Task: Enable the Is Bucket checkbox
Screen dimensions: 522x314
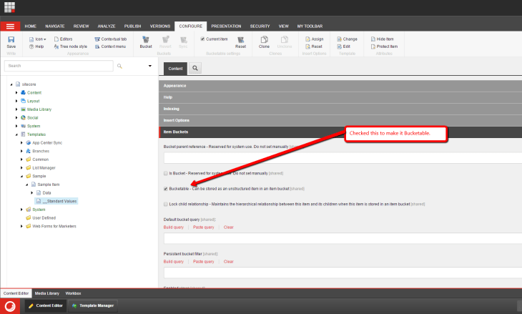Action: click(x=166, y=173)
